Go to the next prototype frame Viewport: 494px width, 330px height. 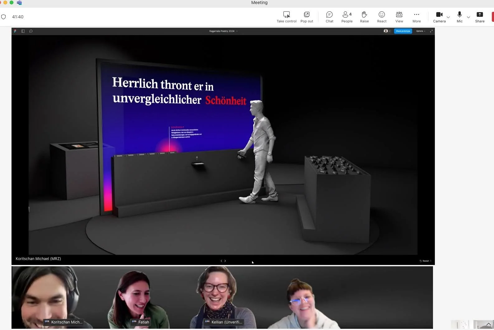point(225,261)
